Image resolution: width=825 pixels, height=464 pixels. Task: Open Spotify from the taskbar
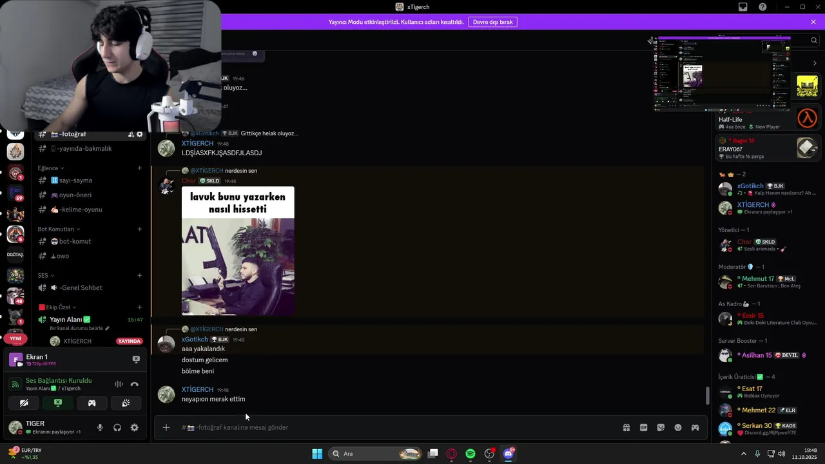[471, 454]
